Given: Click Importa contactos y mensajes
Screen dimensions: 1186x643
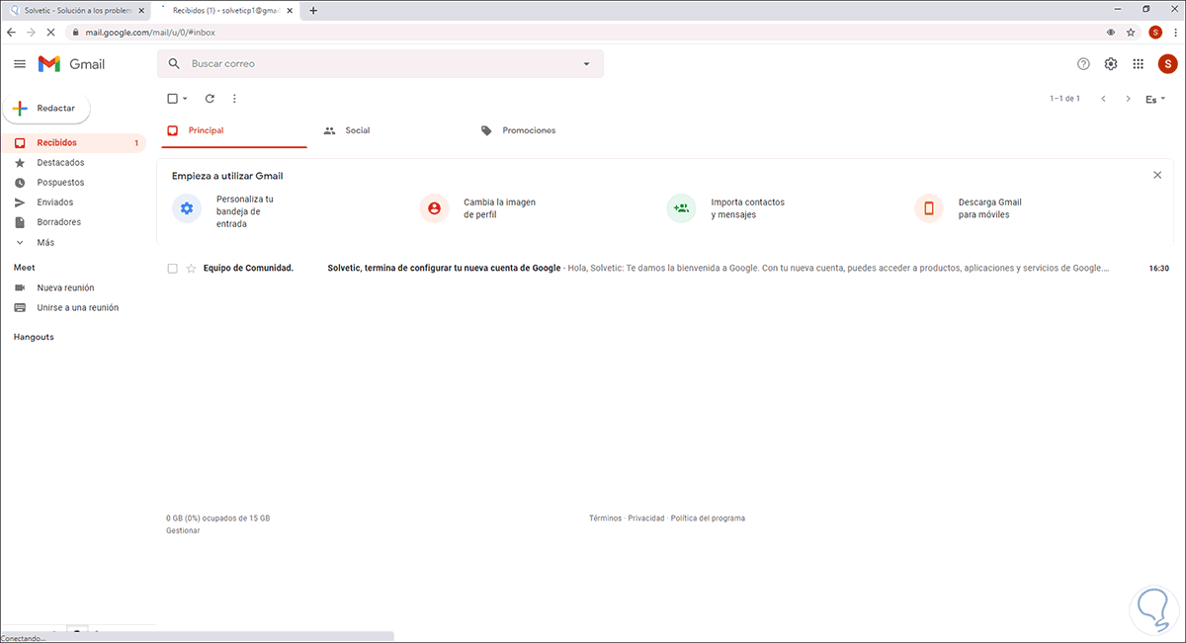Looking at the screenshot, I should point(726,208).
